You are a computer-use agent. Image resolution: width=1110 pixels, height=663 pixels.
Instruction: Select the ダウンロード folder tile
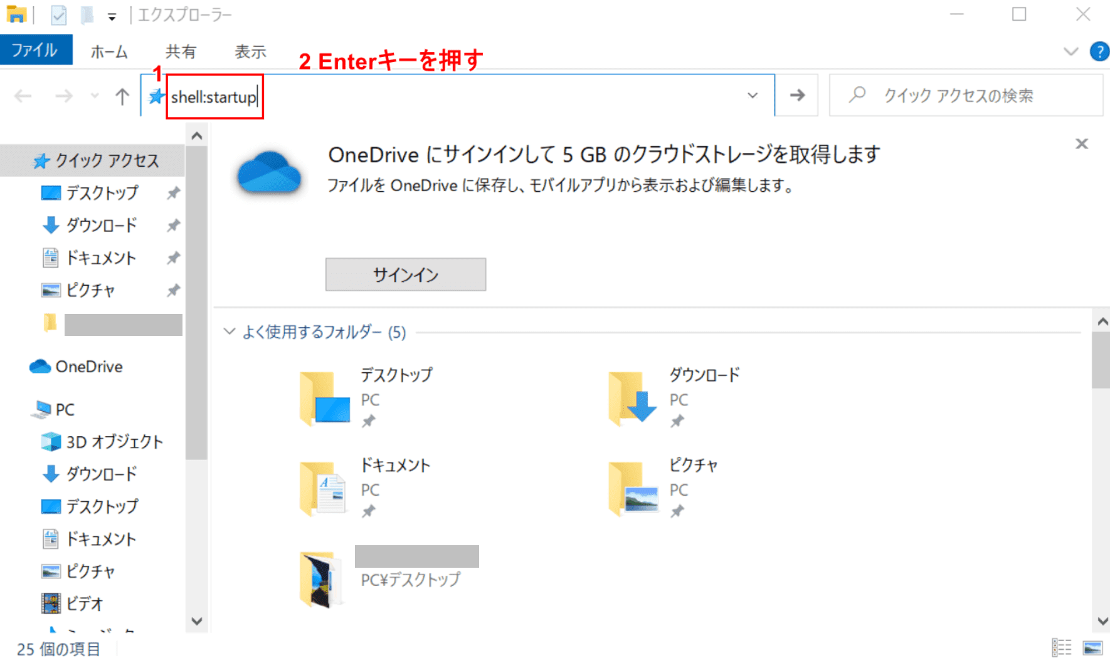[674, 398]
